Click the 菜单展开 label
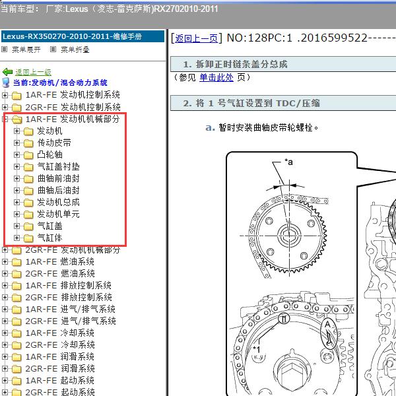This screenshot has height=396, width=396. 26,49
